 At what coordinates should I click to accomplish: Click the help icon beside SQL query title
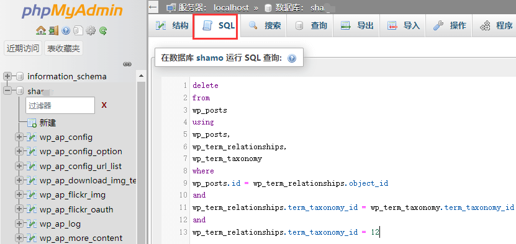[x=292, y=58]
